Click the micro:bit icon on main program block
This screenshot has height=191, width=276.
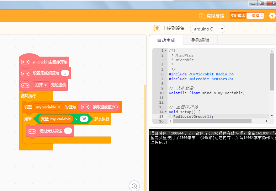tap(25, 62)
